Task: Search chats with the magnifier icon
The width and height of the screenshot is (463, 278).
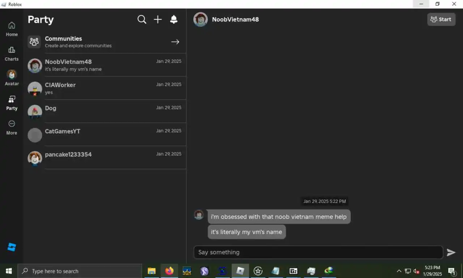Action: click(x=142, y=20)
